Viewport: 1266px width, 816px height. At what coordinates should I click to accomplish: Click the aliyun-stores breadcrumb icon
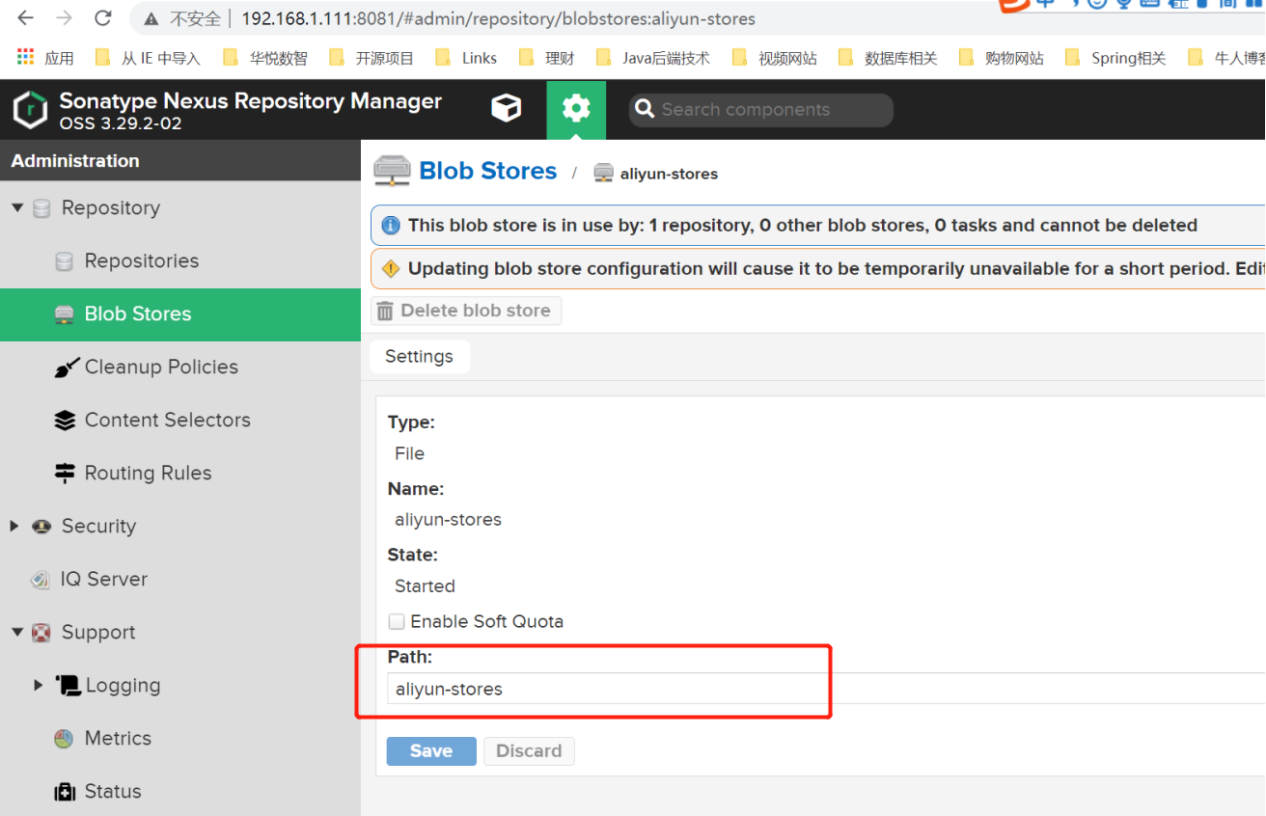(x=604, y=174)
